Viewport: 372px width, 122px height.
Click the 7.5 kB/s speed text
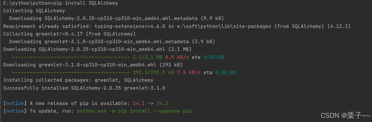point(189,72)
